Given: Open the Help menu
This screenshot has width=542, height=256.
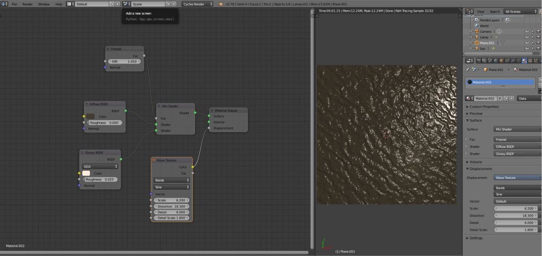Looking at the screenshot, I should pyautogui.click(x=59, y=4).
